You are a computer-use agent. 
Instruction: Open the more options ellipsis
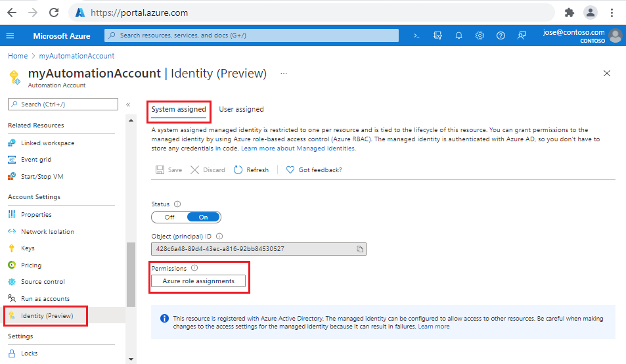(x=284, y=73)
